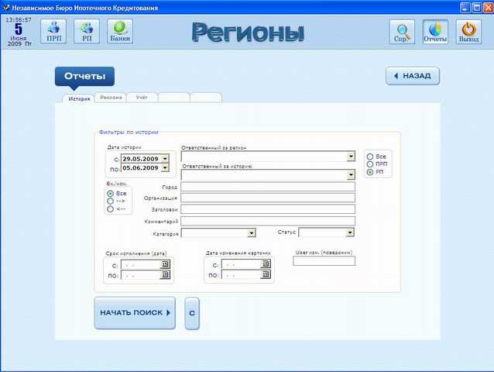Expand the Категория dropdown
This screenshot has width=494, height=372.
point(251,233)
